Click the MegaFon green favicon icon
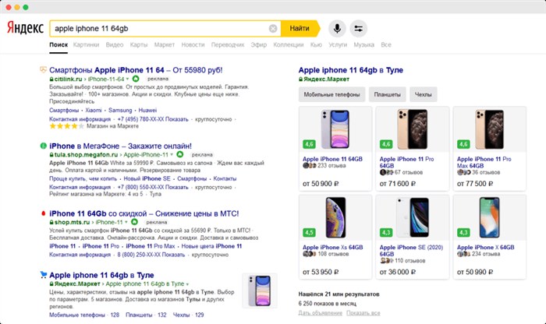 click(43, 146)
